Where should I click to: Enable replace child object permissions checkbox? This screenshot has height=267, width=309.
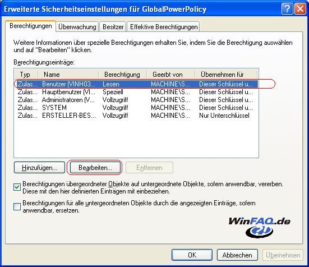click(x=17, y=206)
